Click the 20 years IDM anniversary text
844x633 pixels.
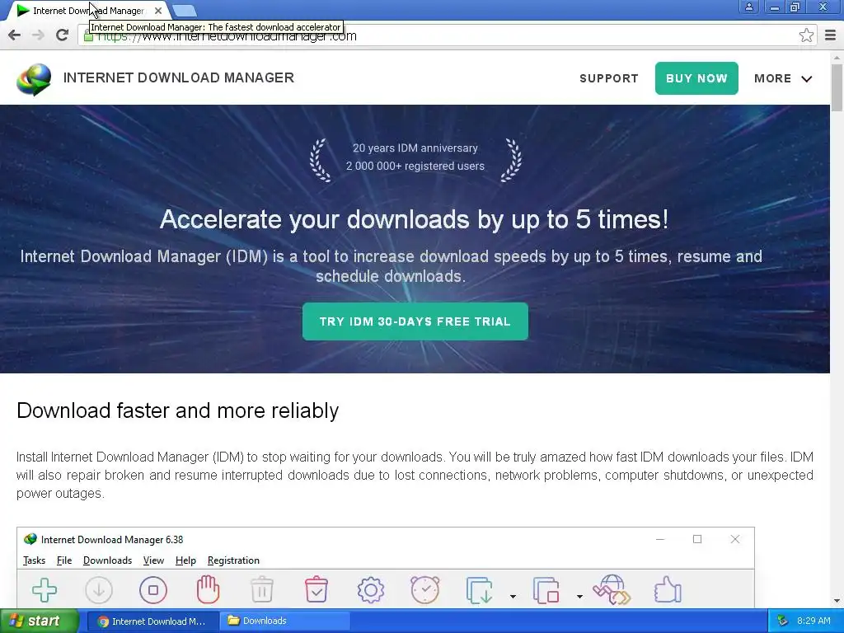(x=415, y=148)
